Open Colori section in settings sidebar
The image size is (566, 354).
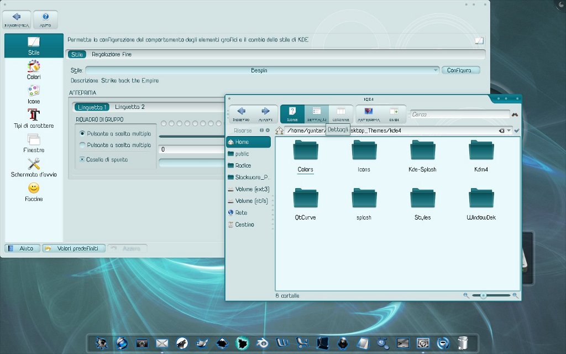34,70
